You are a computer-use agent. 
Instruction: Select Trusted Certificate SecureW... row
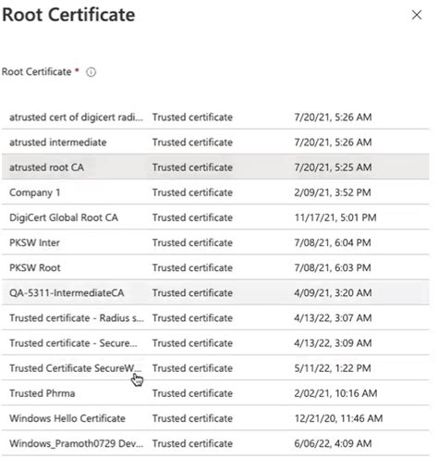pos(215,368)
